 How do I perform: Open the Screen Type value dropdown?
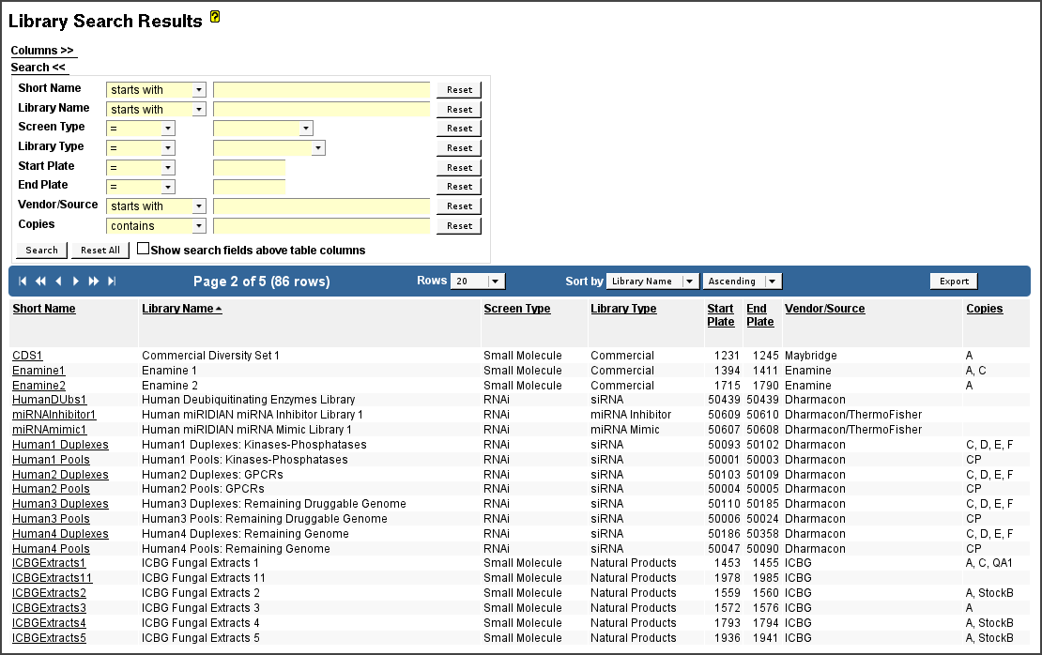[x=263, y=129]
